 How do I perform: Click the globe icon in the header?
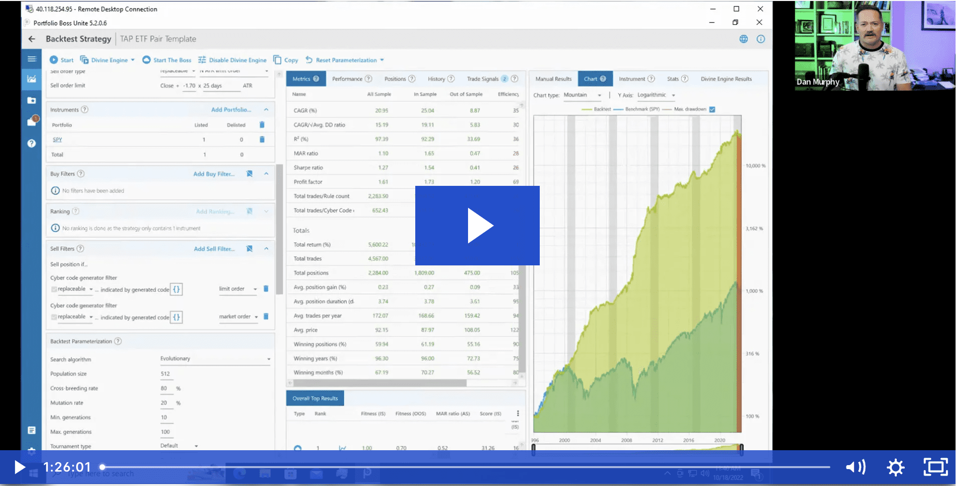(743, 39)
